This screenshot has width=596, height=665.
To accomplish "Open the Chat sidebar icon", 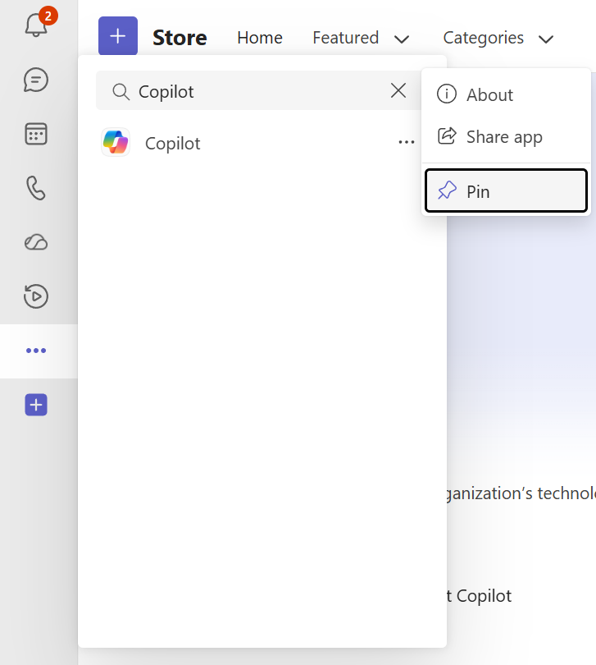I will click(36, 80).
